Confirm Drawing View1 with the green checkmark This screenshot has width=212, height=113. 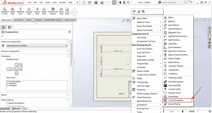pyautogui.click(x=2, y=36)
